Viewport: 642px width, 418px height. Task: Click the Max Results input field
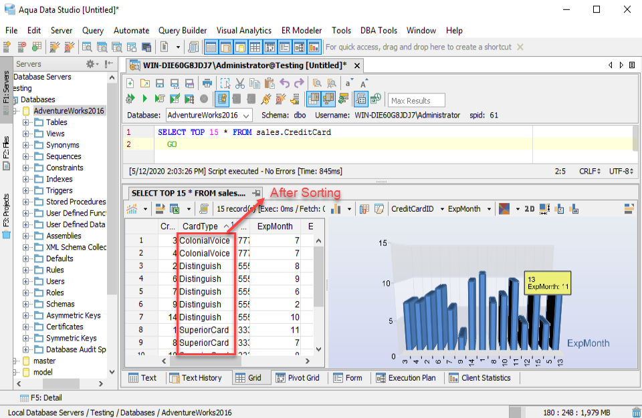[x=417, y=101]
